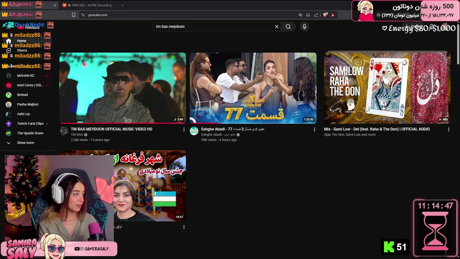Open Mix - Sami Low - Del title
The height and width of the screenshot is (259, 460).
pos(377,129)
